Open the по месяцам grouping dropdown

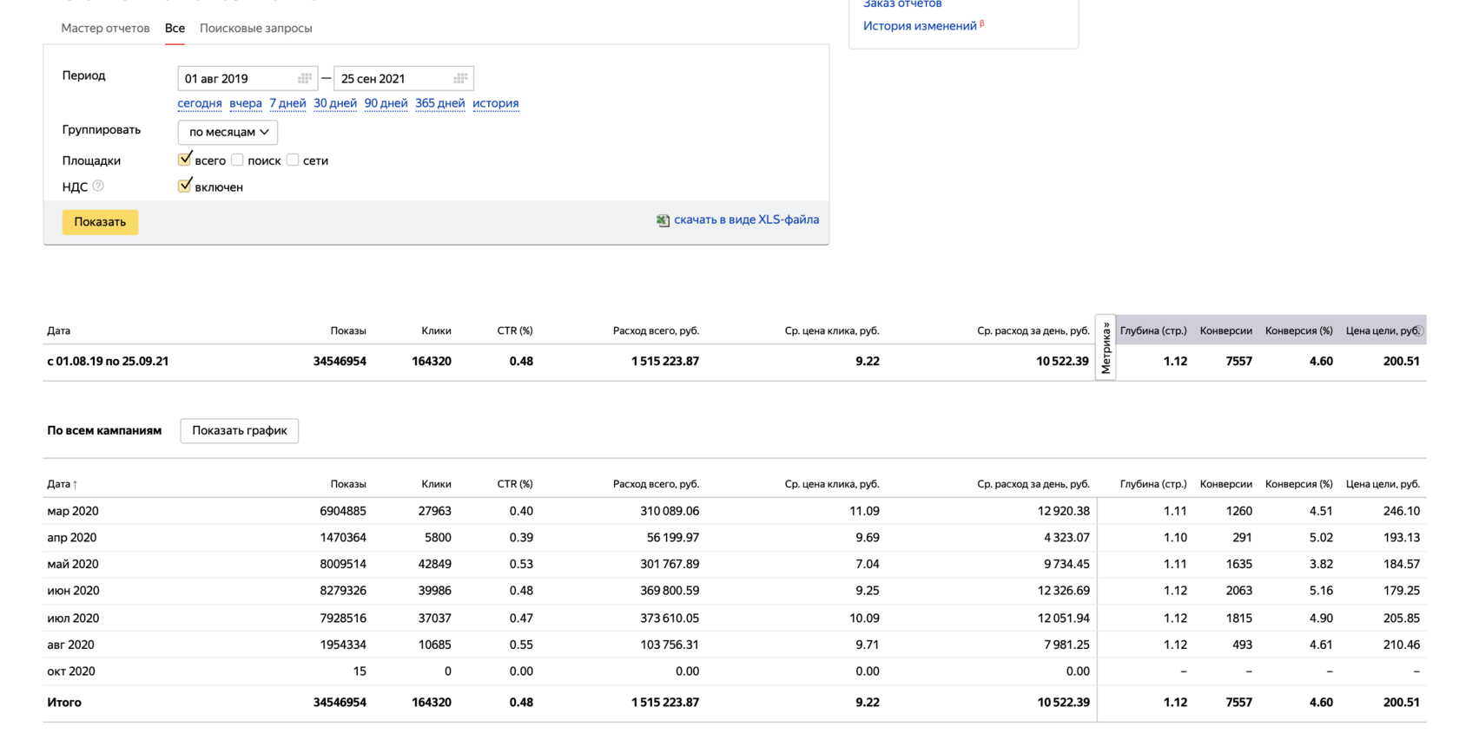point(228,132)
